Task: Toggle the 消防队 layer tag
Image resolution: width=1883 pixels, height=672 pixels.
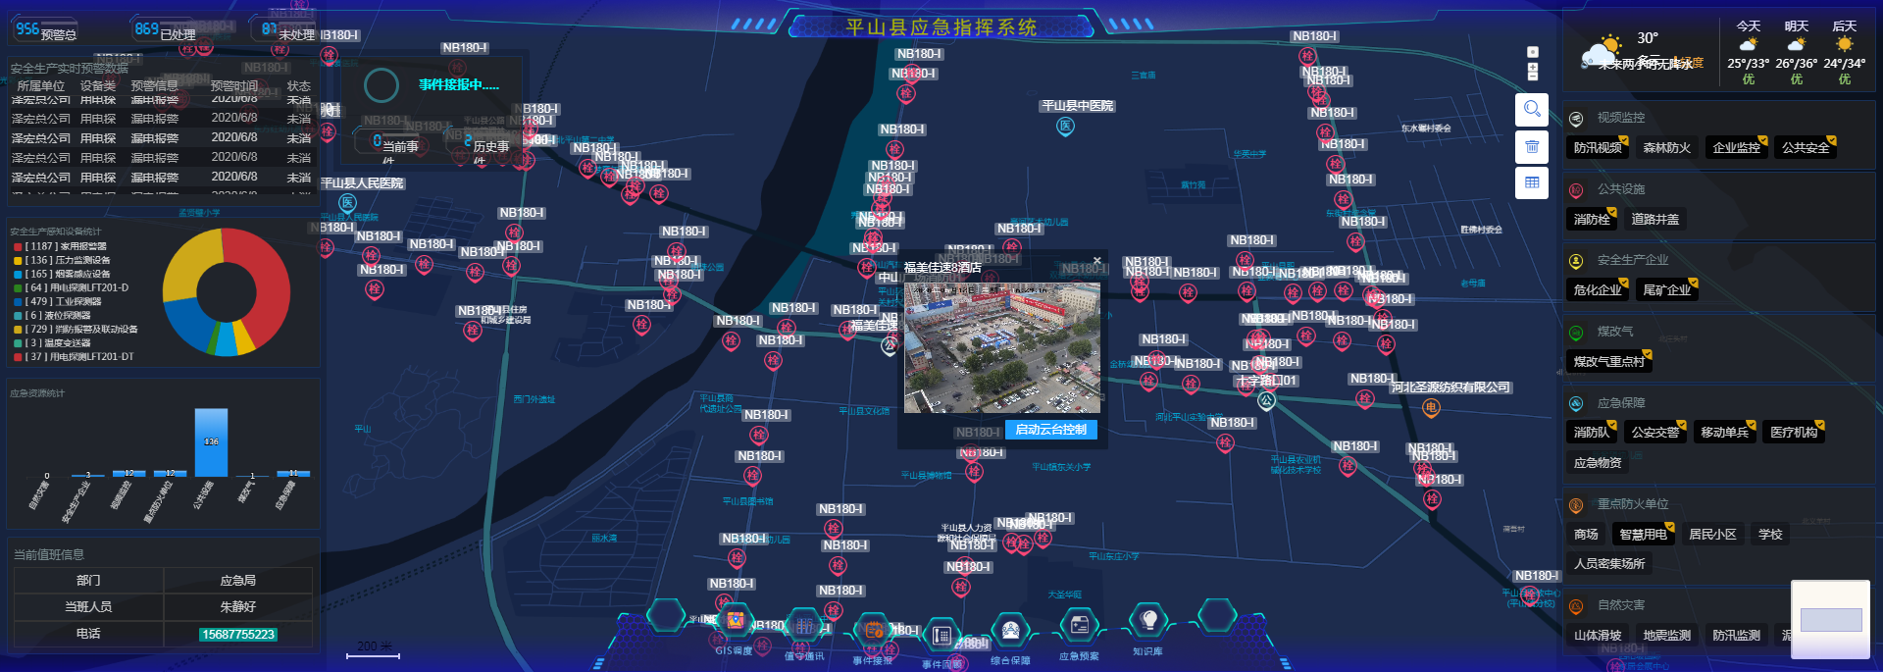Action: click(x=1592, y=433)
